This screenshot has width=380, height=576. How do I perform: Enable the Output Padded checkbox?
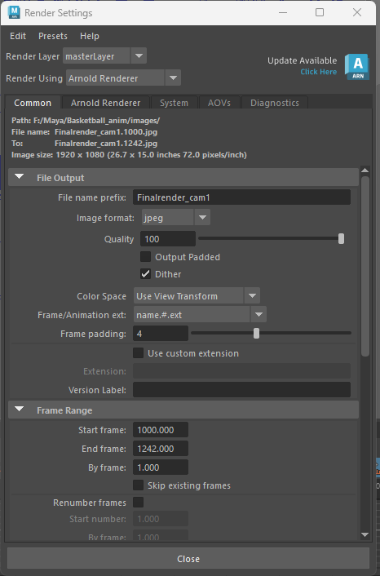tap(145, 257)
